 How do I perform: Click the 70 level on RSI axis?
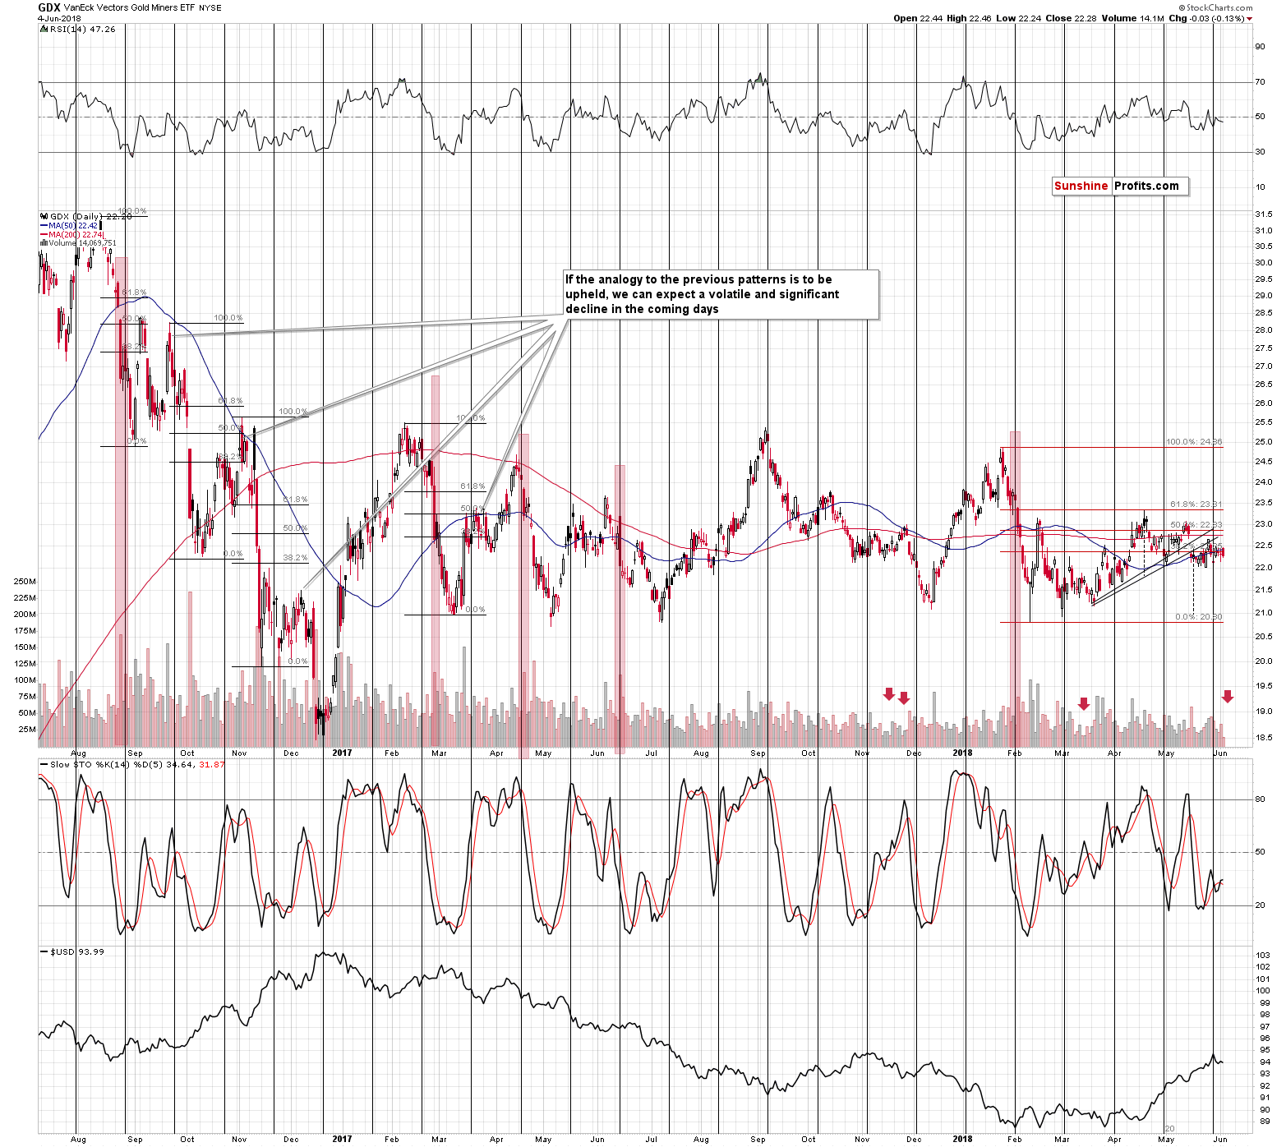pos(1260,82)
